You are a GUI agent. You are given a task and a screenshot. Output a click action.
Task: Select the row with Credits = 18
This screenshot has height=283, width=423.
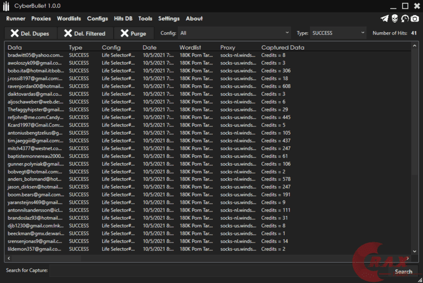click(x=208, y=79)
